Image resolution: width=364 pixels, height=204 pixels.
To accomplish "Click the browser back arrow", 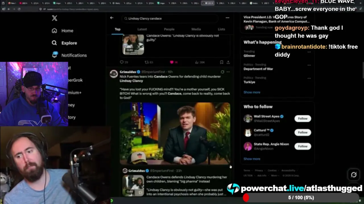I will [9, 9].
